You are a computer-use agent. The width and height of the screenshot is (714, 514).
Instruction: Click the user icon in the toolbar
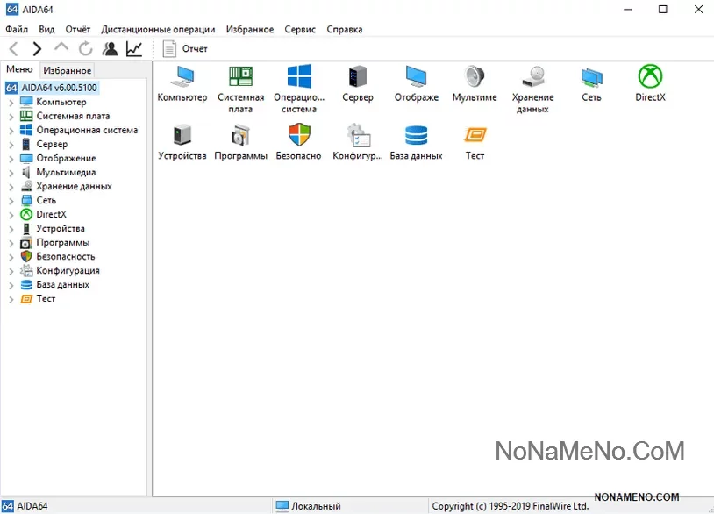click(110, 49)
